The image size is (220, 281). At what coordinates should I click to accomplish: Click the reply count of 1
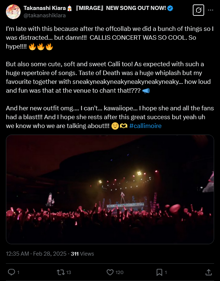(x=18, y=273)
